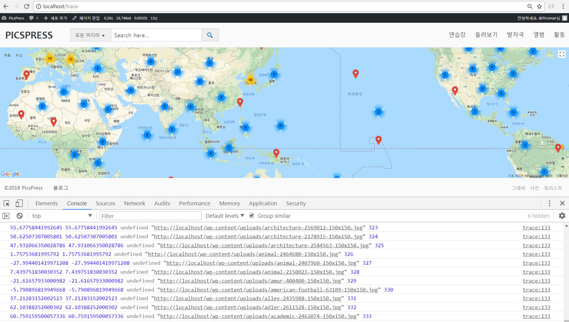The height and width of the screenshot is (322, 569).
Task: Toggle the Group similar checkbox
Action: [x=252, y=216]
